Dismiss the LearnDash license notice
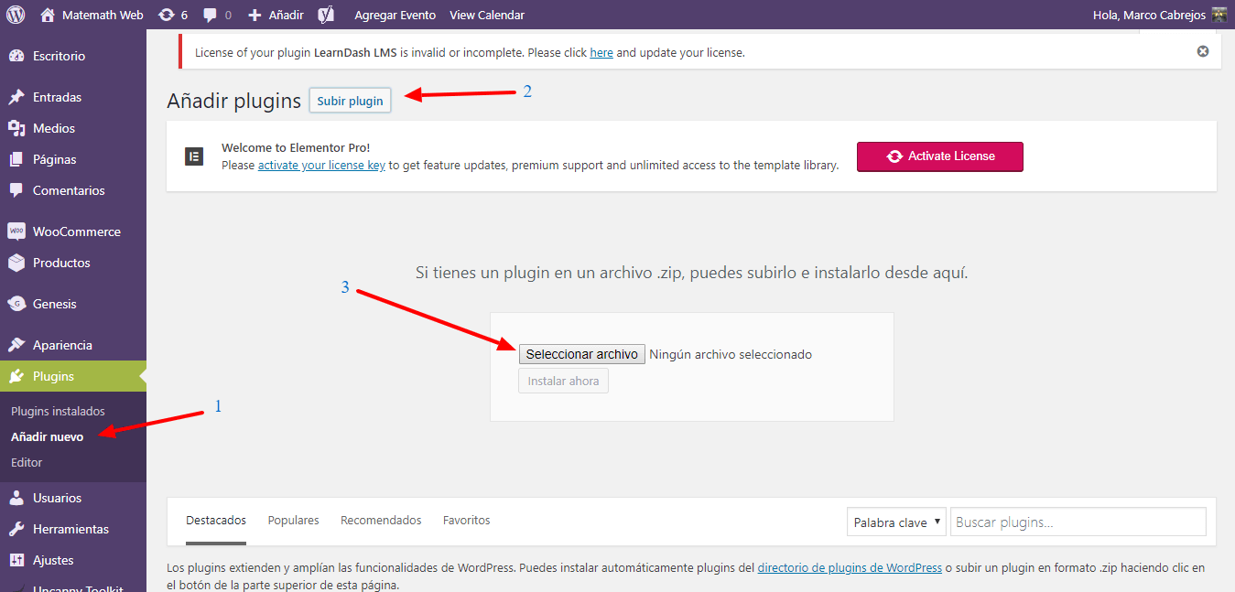Screen dimensions: 1235x592 click(1203, 51)
